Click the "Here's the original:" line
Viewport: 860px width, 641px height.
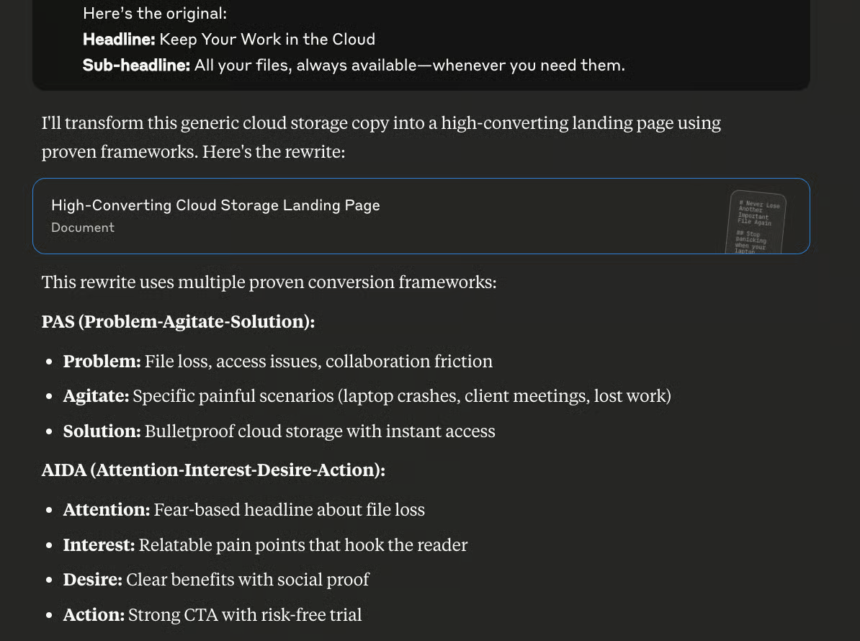point(155,13)
